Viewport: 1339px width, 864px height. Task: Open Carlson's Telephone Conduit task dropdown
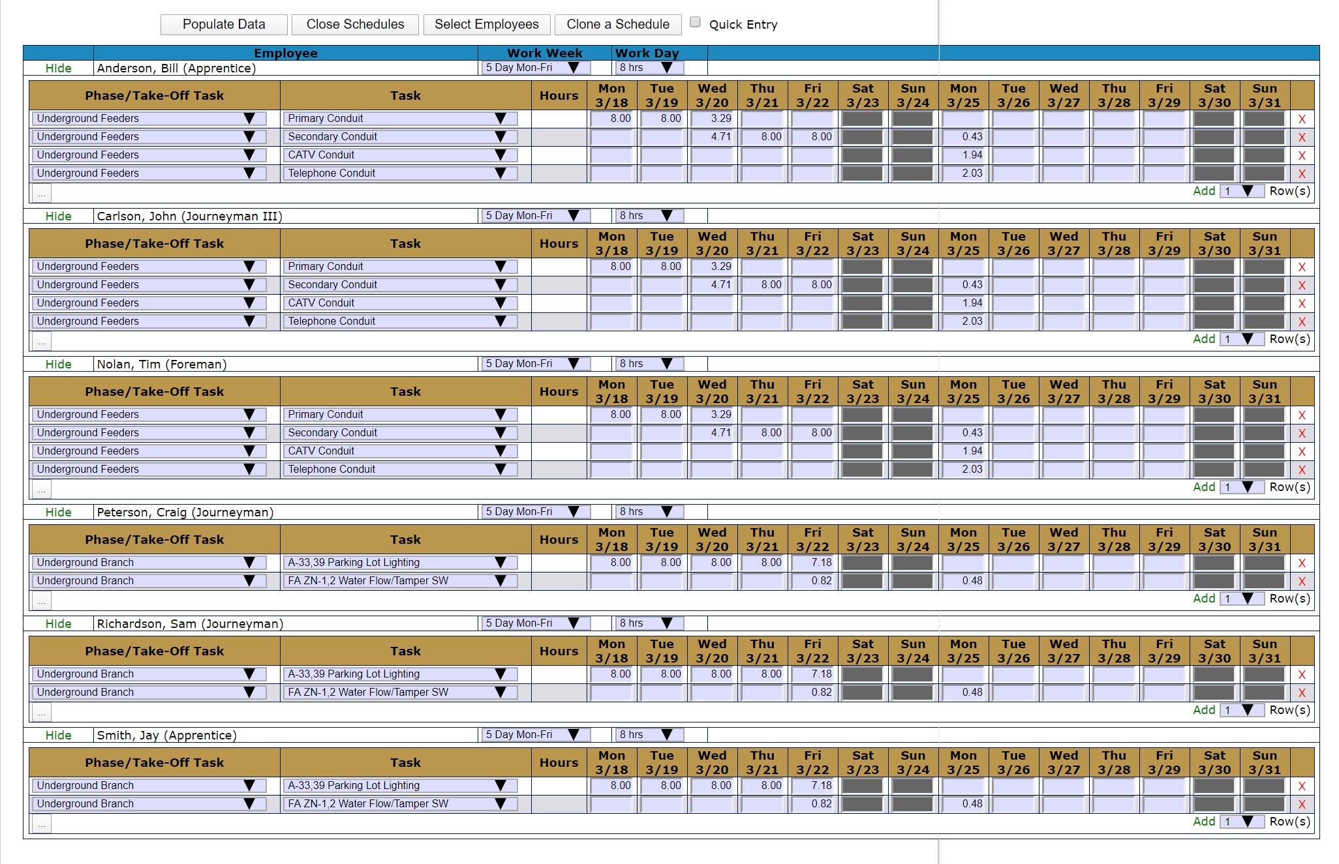pos(400,321)
